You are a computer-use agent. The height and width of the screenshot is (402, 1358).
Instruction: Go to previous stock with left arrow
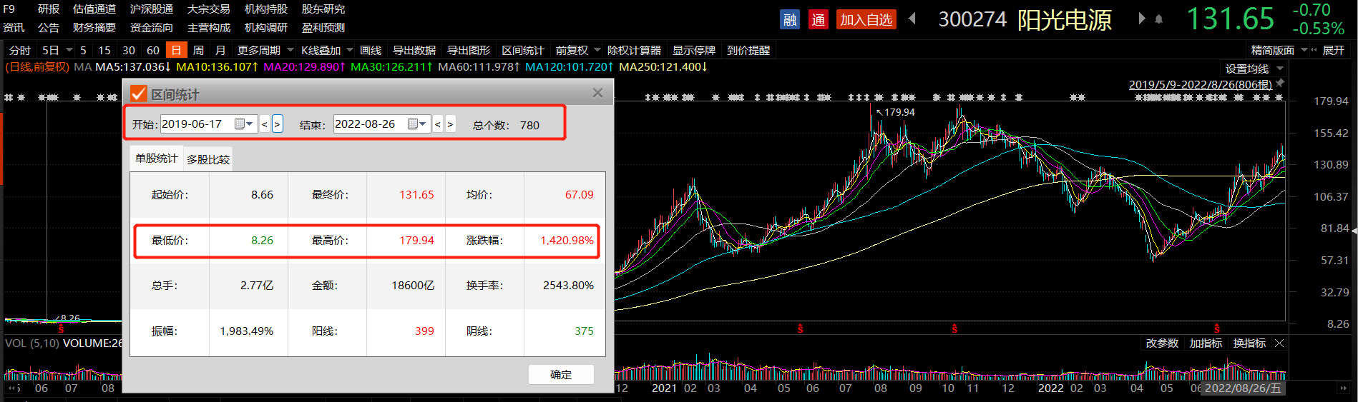pyautogui.click(x=912, y=19)
